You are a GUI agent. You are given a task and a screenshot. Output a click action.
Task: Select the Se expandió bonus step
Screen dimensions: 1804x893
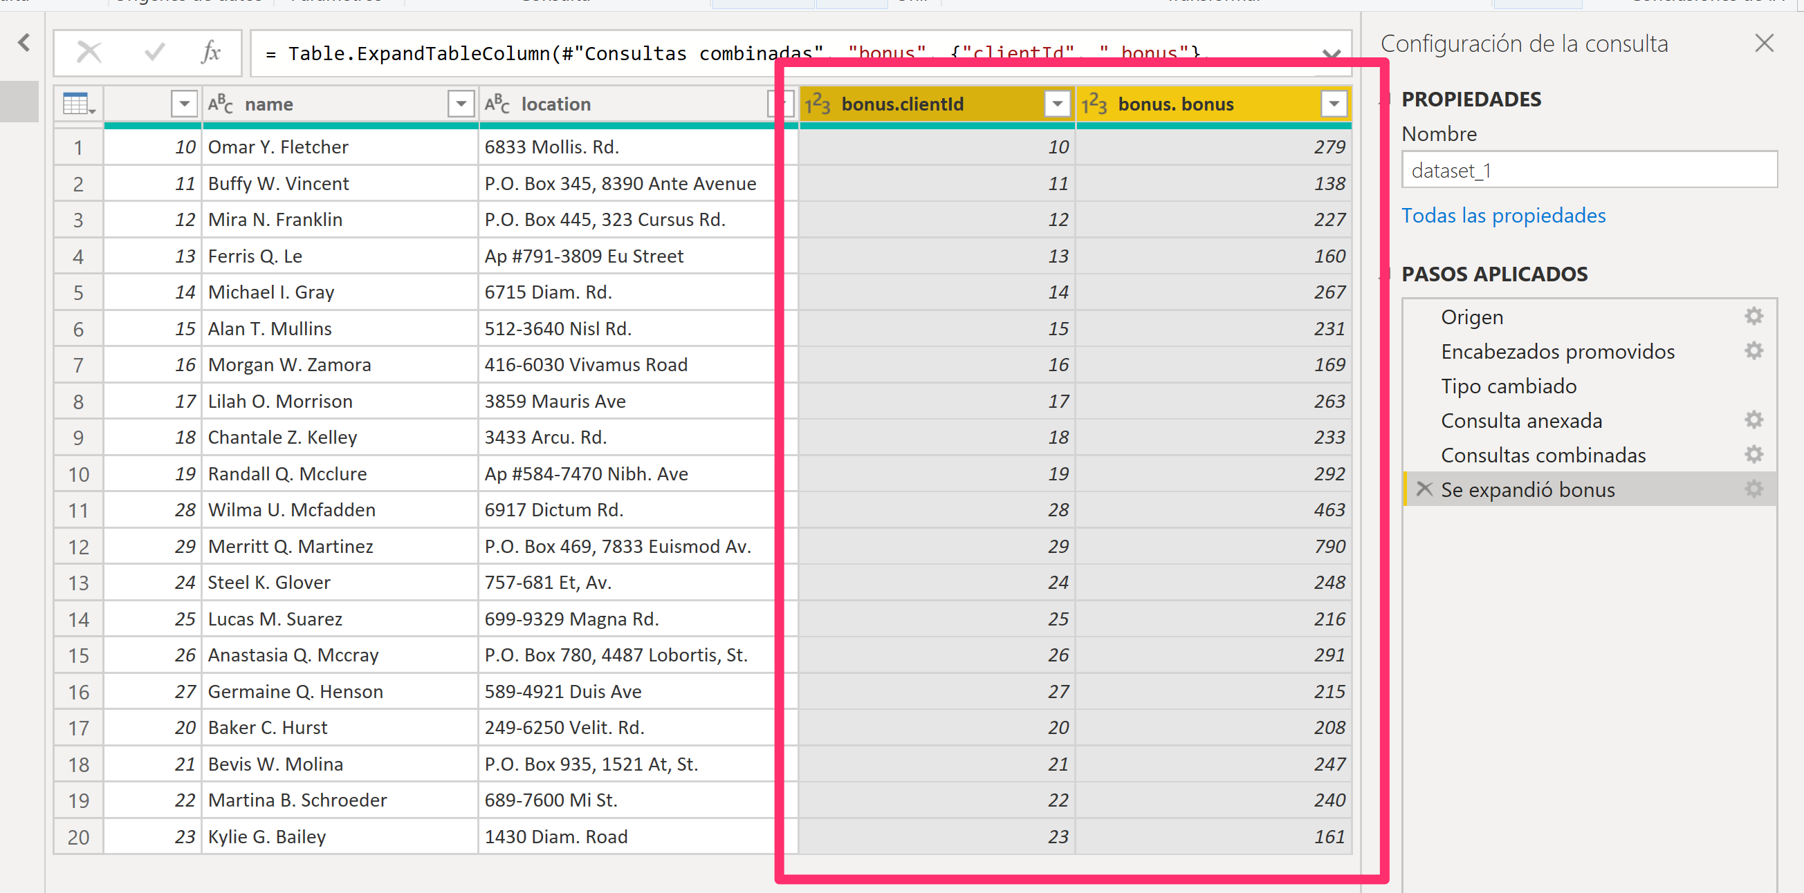coord(1527,489)
